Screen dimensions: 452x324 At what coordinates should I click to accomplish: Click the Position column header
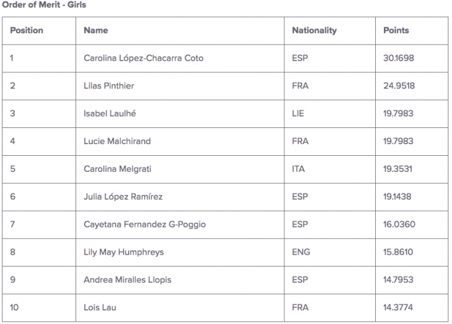(x=27, y=30)
